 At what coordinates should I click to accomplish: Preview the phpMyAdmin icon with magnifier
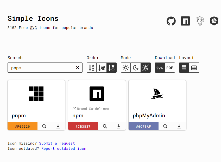[x=165, y=126]
